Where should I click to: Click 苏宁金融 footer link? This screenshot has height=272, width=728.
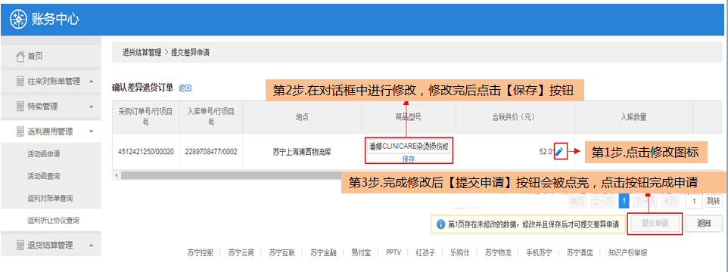coord(324,253)
